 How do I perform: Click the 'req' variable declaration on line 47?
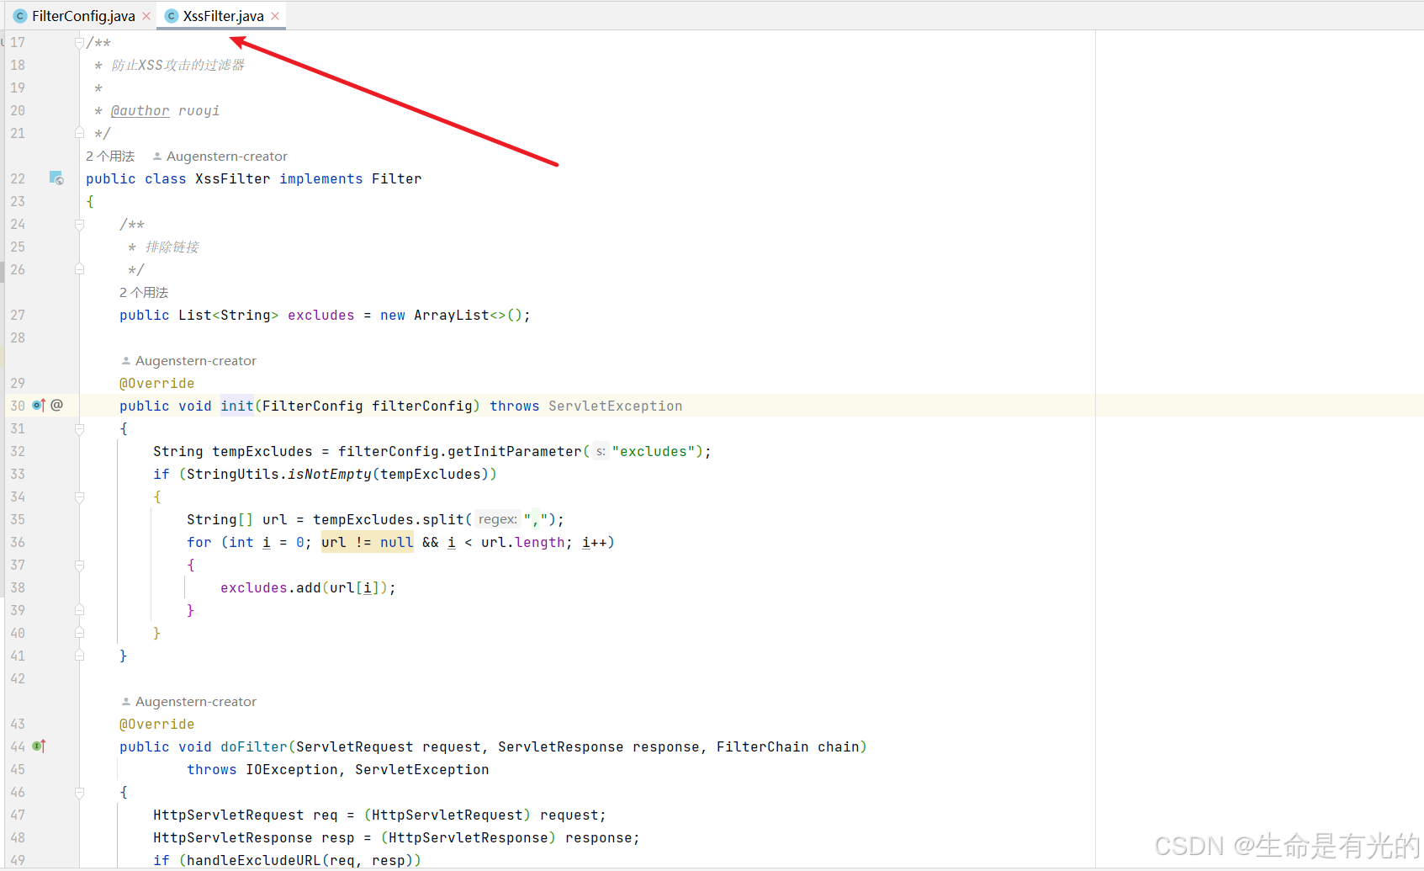326,815
